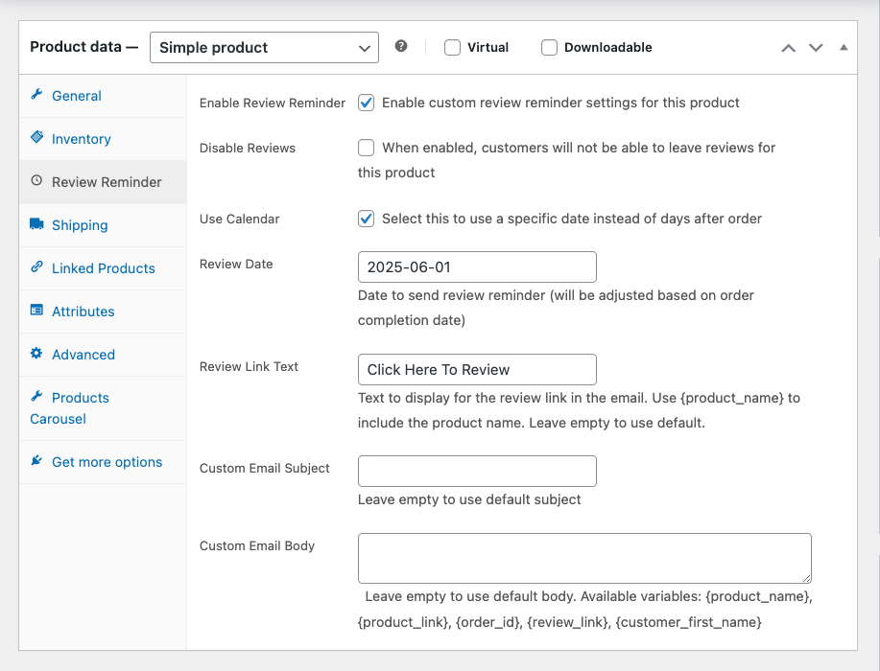The height and width of the screenshot is (671, 880).
Task: Click the Advanced gear icon
Action: coord(36,354)
